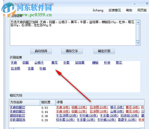Open 生石决明(20克) detail link
This screenshot has width=149, height=129.
67,116
